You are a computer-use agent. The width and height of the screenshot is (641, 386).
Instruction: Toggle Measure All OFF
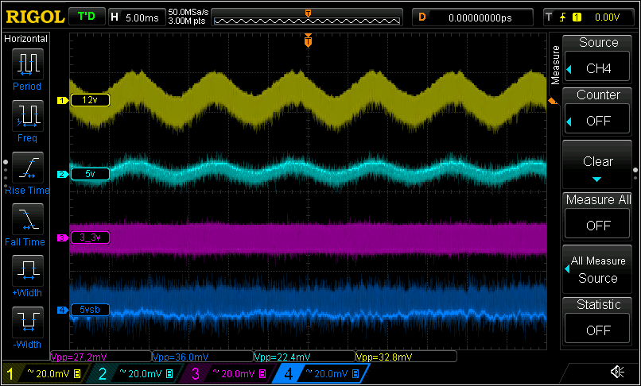click(x=597, y=216)
